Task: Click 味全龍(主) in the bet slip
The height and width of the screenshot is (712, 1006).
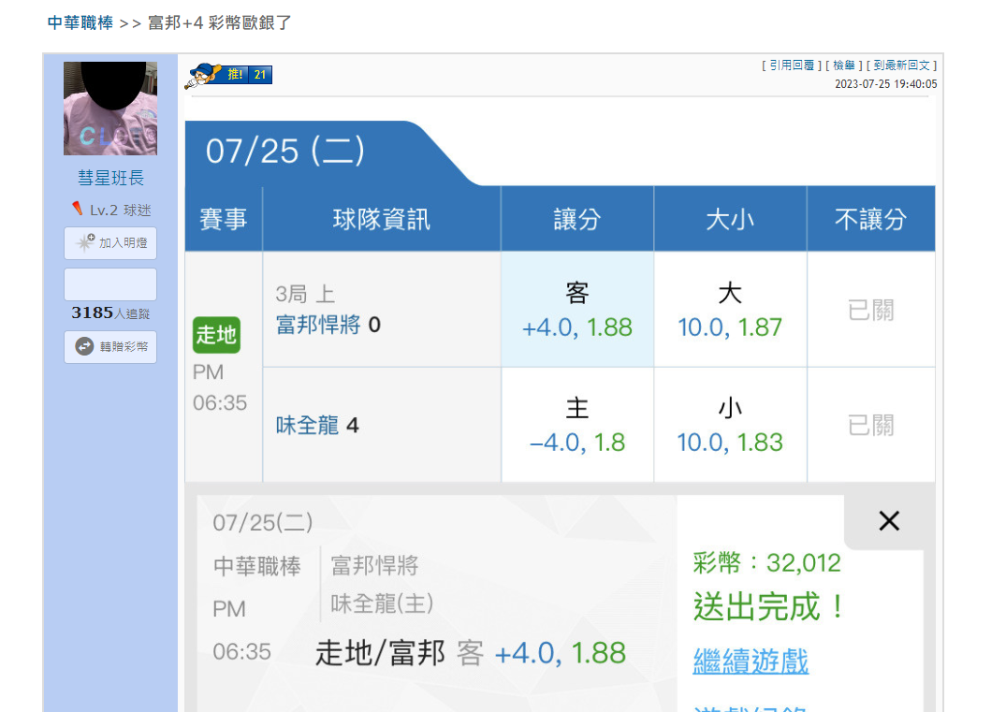Action: pos(383,603)
